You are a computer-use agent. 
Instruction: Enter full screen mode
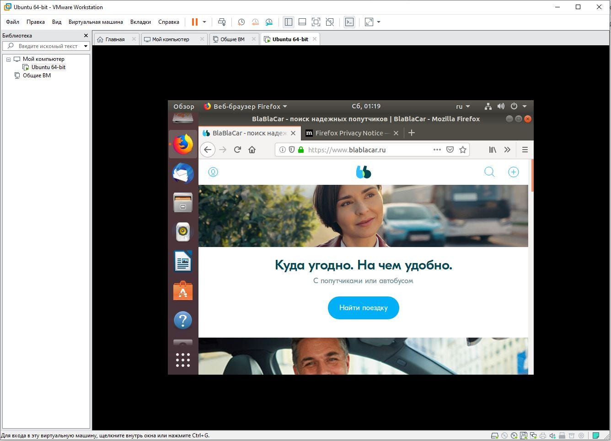click(x=316, y=22)
